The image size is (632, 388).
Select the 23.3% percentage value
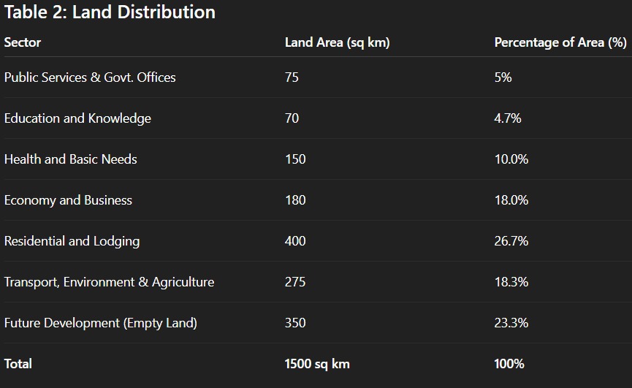(x=511, y=323)
